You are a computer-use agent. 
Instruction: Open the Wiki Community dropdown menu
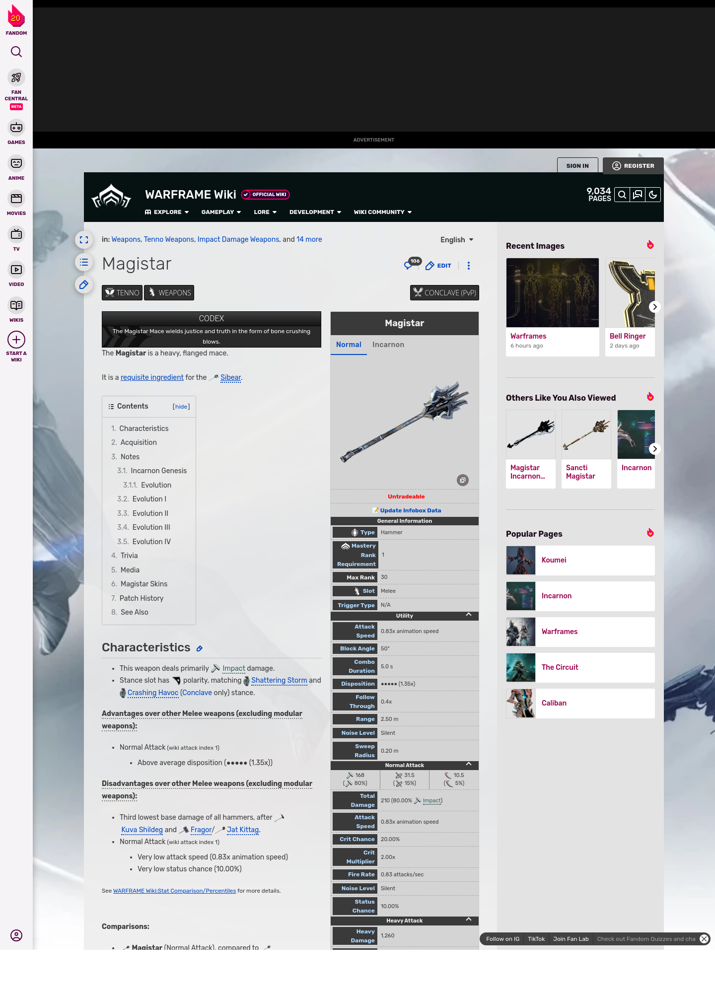click(x=383, y=212)
